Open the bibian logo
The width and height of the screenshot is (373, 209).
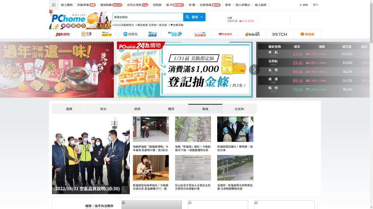pos(253,34)
